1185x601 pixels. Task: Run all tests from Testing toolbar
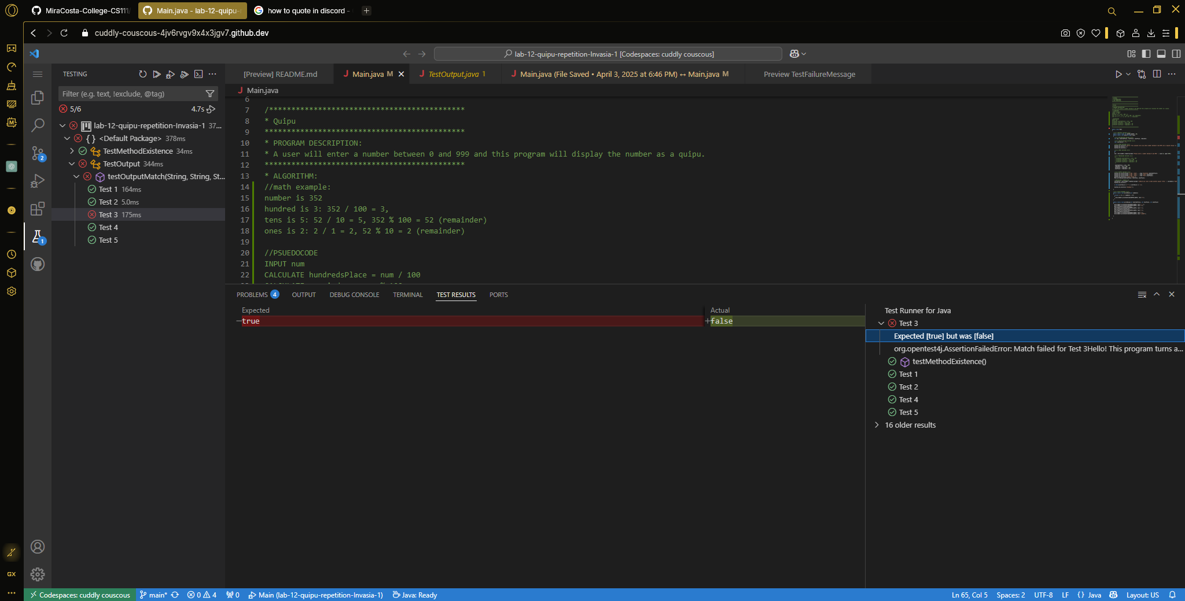coord(157,74)
